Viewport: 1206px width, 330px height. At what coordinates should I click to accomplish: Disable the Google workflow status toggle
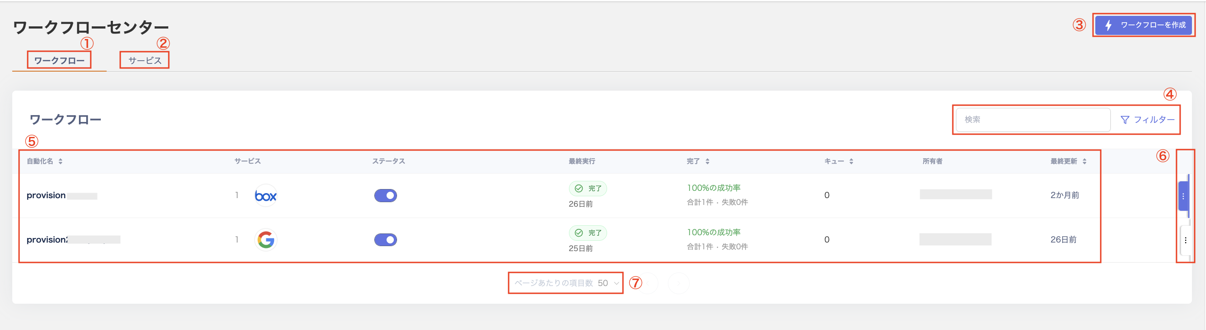click(385, 240)
